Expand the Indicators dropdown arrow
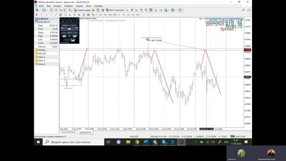This screenshot has width=286, height=161. point(169,10)
